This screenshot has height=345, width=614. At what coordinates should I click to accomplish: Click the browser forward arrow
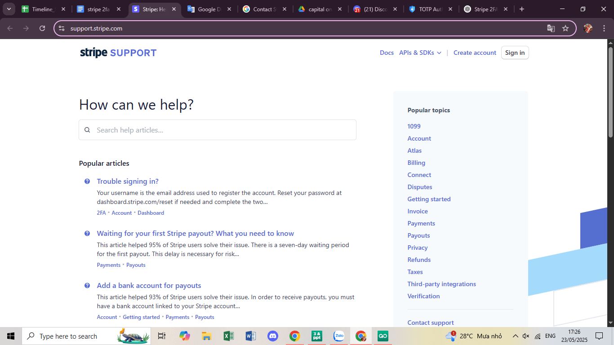point(26,28)
